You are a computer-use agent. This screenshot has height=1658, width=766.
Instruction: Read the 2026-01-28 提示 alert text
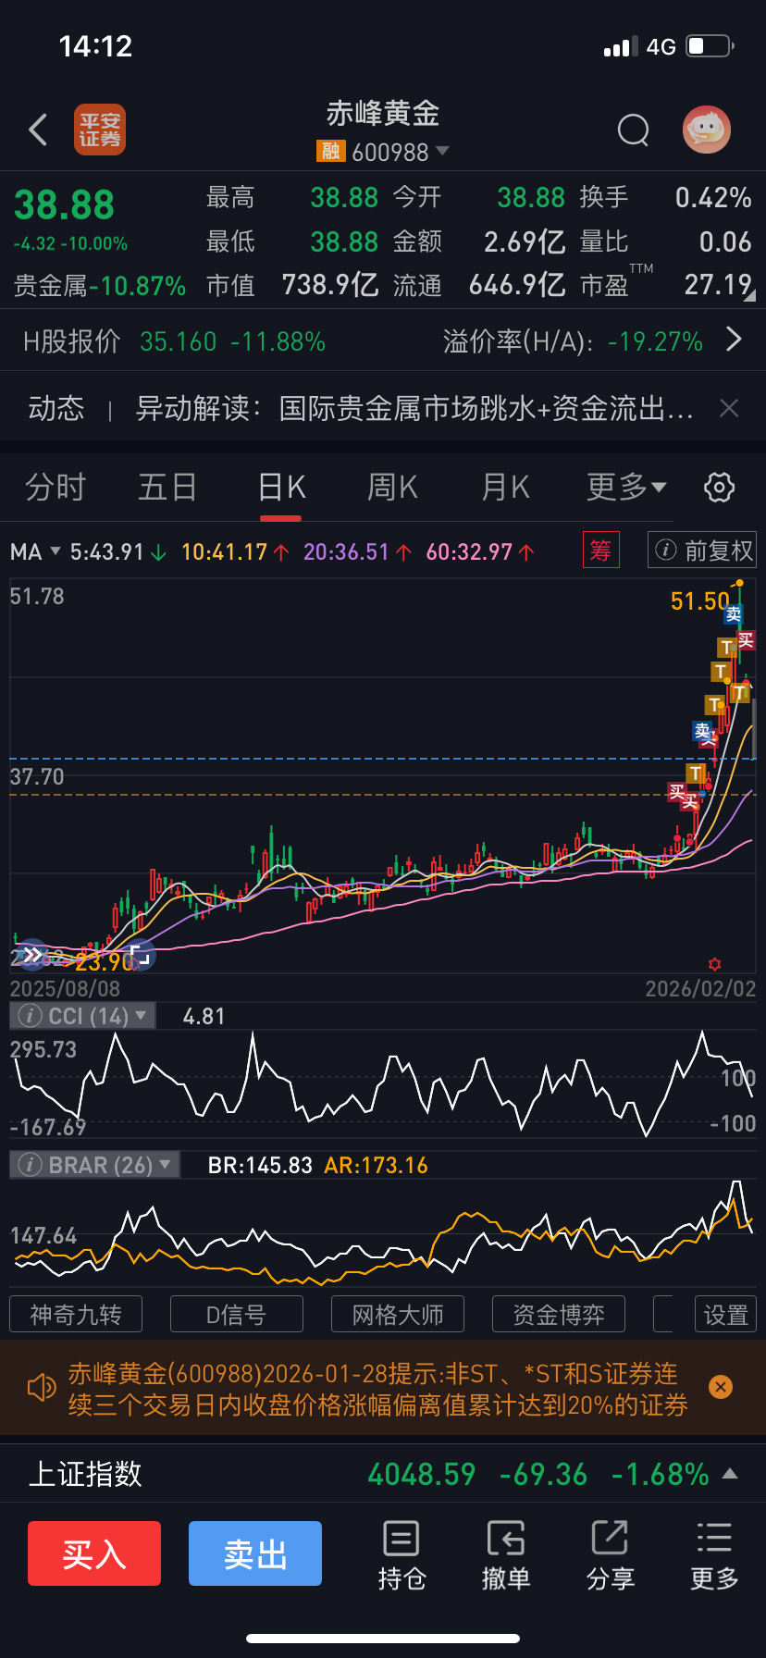coord(378,1389)
